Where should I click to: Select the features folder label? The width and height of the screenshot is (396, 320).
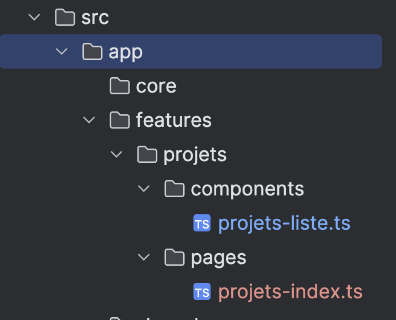click(173, 121)
